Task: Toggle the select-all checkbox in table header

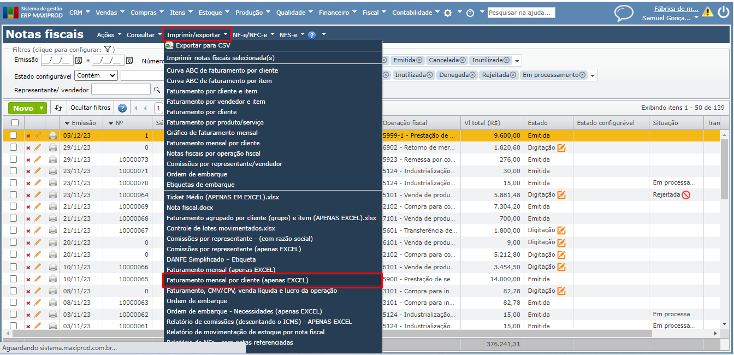Action: (15, 123)
